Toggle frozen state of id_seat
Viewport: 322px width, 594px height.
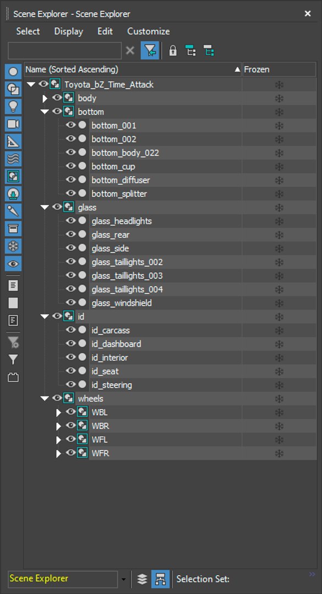(279, 371)
